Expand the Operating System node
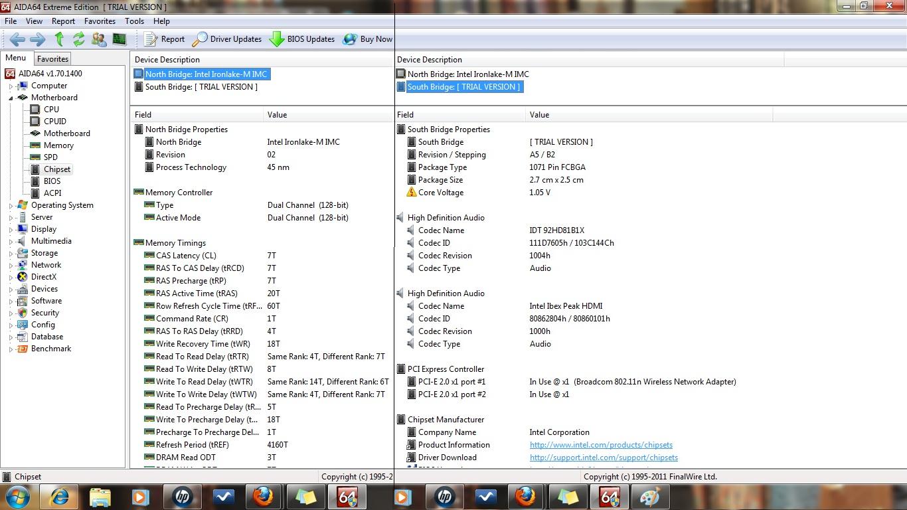Screen dimensions: 907x510 [x=11, y=206]
